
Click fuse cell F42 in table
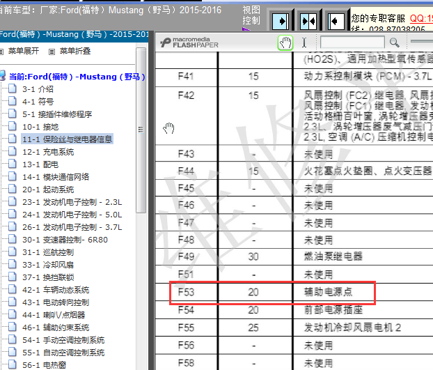pyautogui.click(x=186, y=95)
